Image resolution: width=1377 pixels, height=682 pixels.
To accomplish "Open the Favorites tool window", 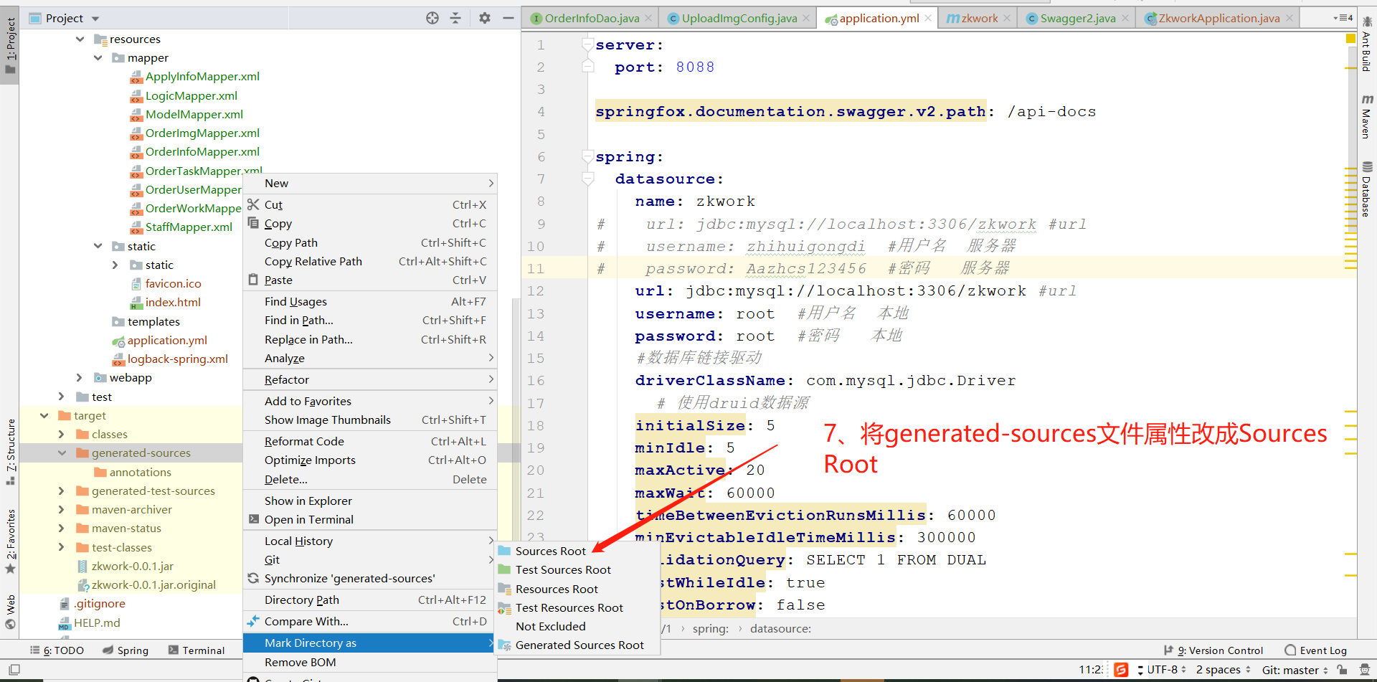I will click(11, 541).
